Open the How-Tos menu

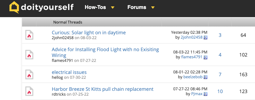click(x=95, y=7)
